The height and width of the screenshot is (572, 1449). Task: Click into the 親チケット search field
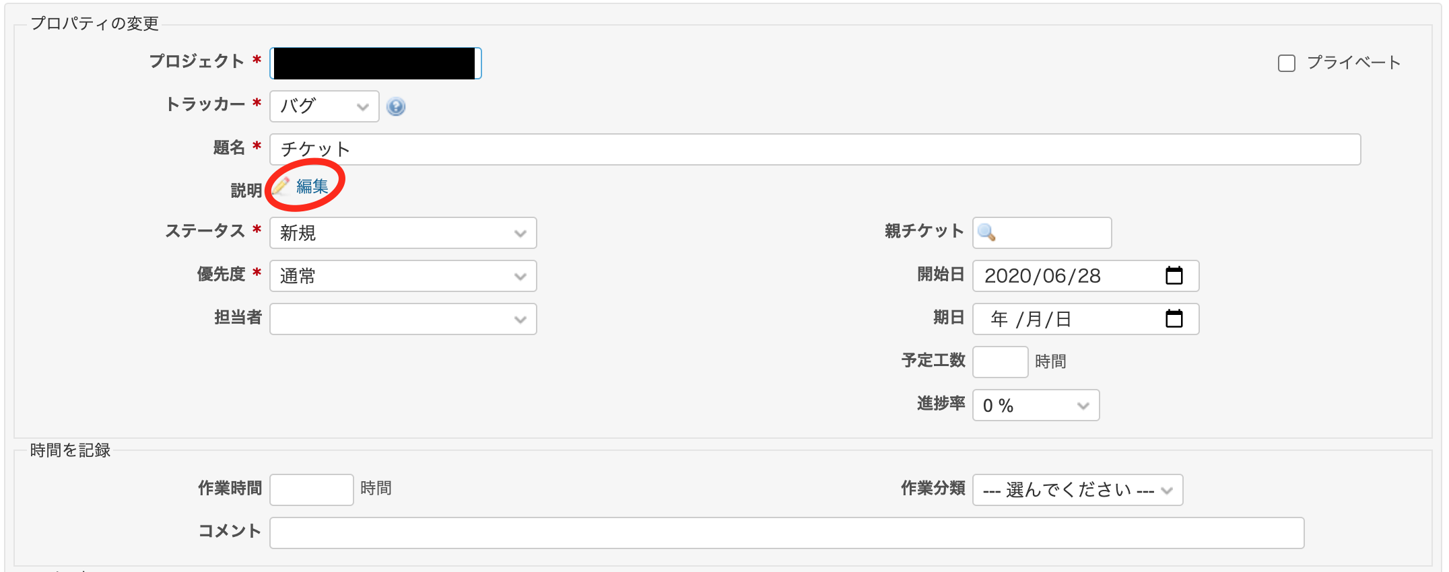(1042, 233)
